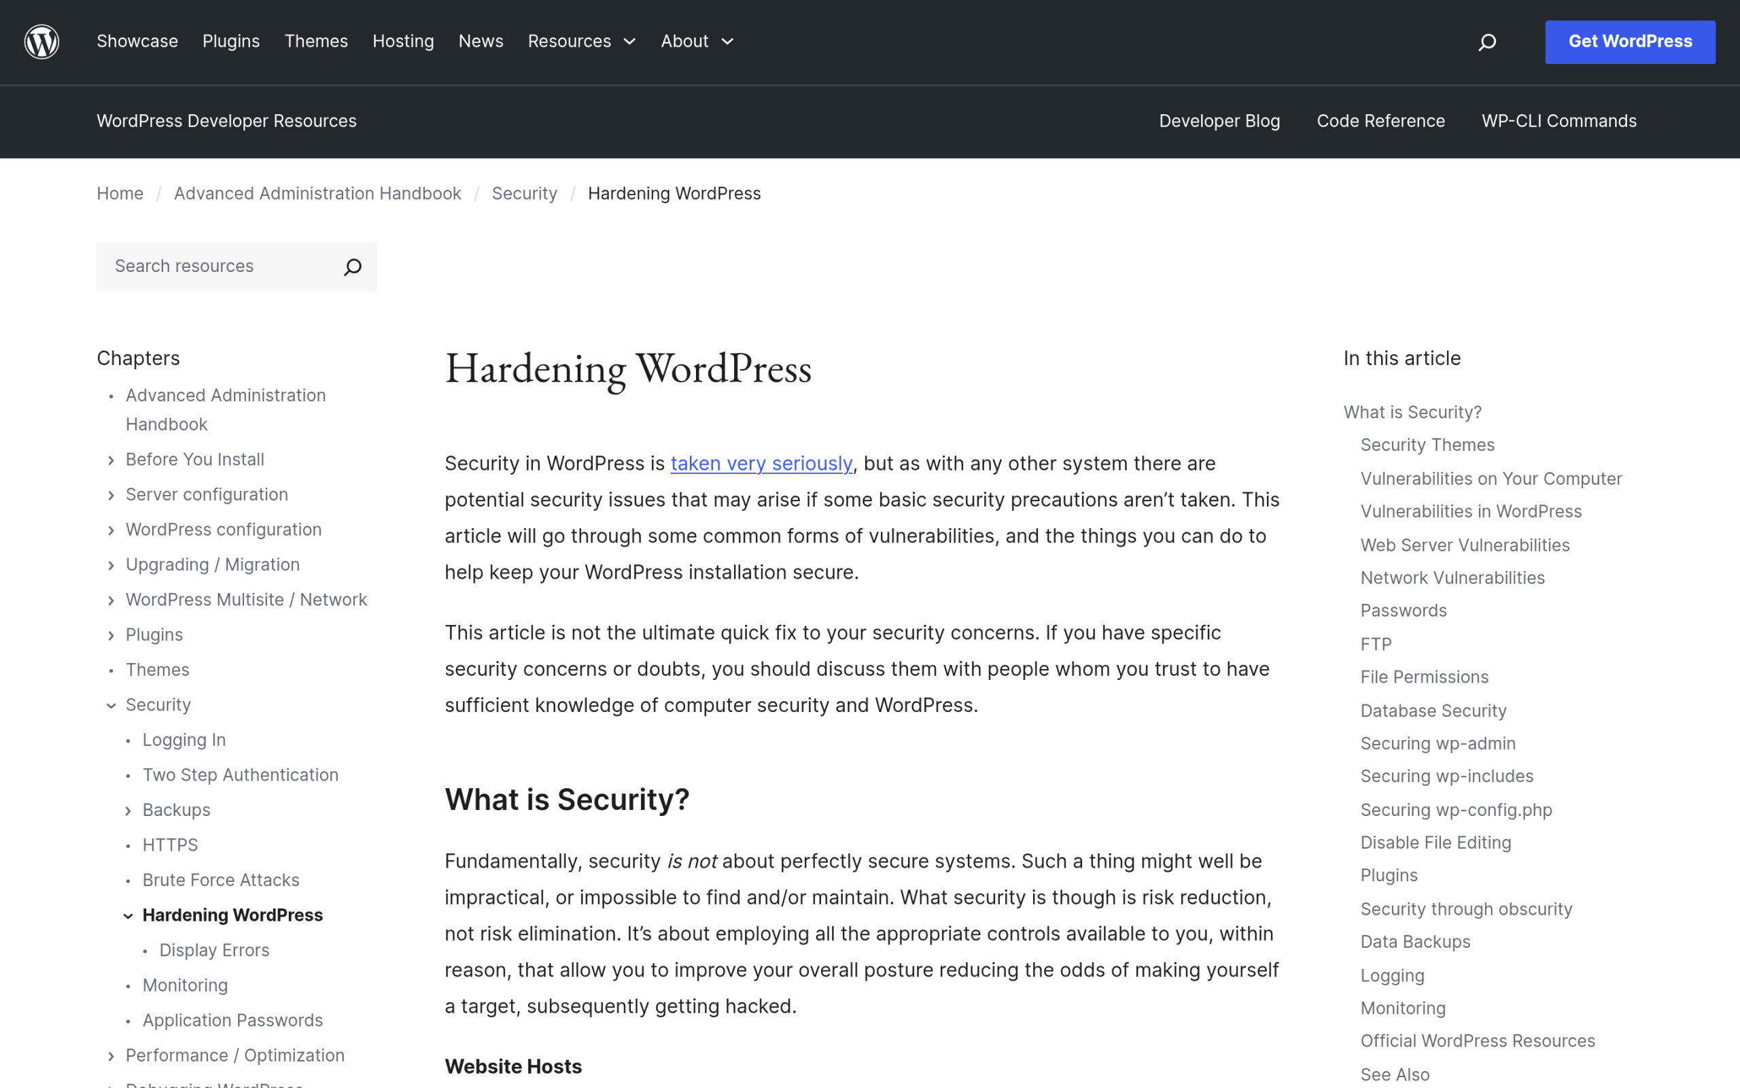Jump to Vulnerabilities on Your Computer
This screenshot has height=1088, width=1740.
click(x=1491, y=479)
